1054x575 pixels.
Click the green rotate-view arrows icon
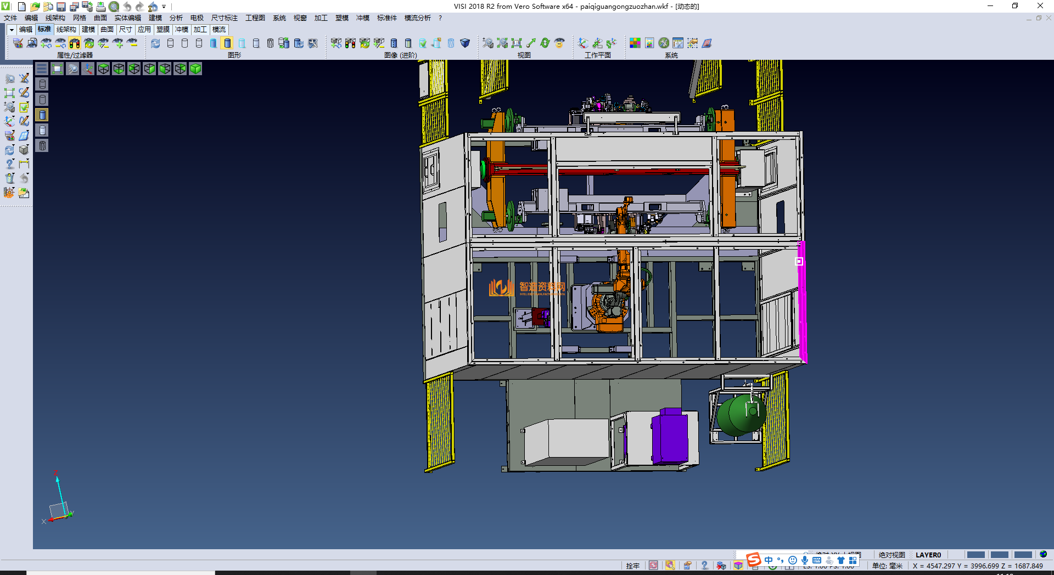point(545,43)
